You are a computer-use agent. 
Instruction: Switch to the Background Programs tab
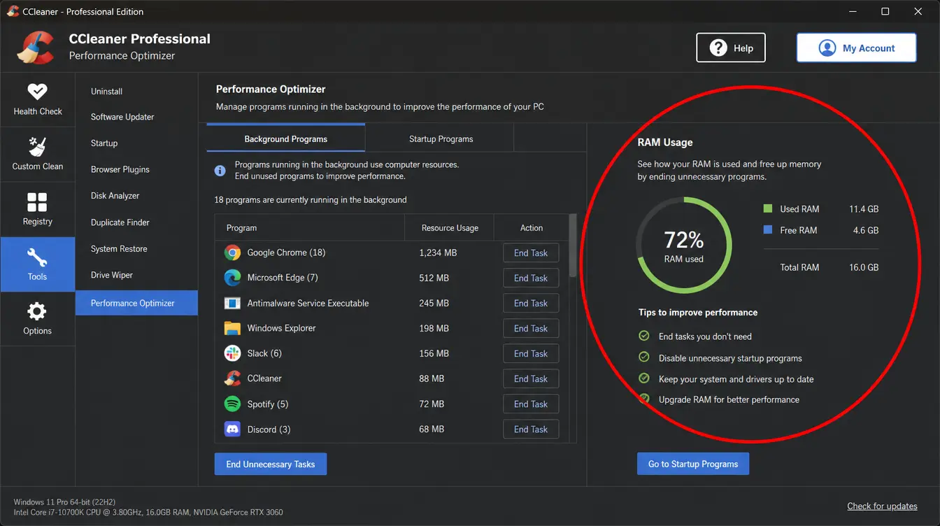[285, 138]
